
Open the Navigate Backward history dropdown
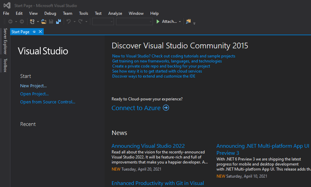pyautogui.click(x=16, y=21)
